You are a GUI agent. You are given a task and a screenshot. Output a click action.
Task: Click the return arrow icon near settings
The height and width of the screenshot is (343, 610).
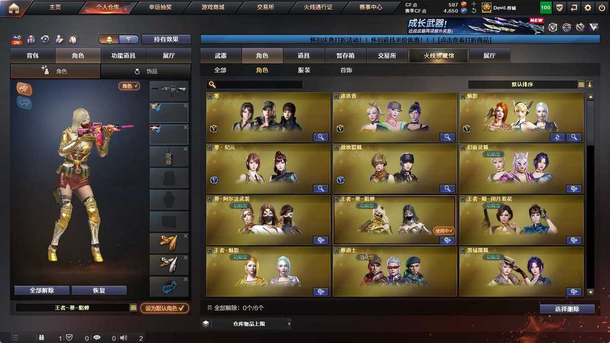(x=574, y=7)
